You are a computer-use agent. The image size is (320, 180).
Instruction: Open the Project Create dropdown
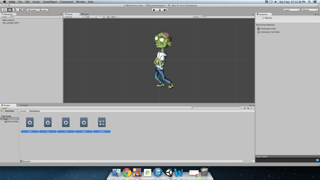[4, 108]
